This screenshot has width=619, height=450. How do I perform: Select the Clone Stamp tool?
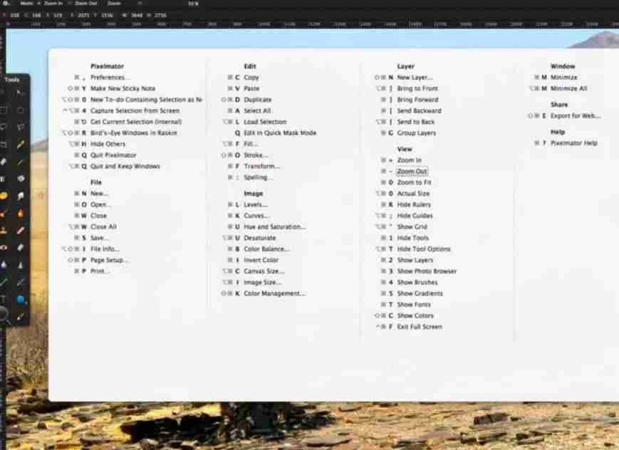4,231
